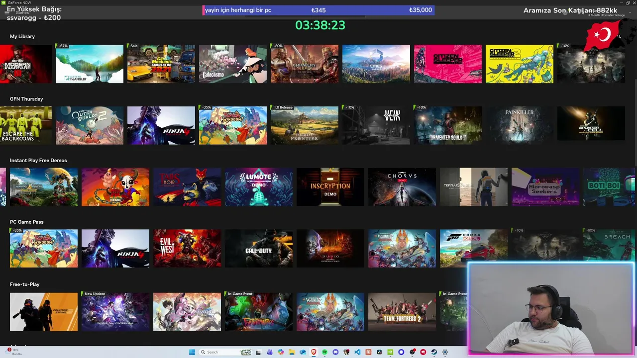The width and height of the screenshot is (637, 358).
Task: Open Discord from the taskbar
Action: [x=335, y=352]
